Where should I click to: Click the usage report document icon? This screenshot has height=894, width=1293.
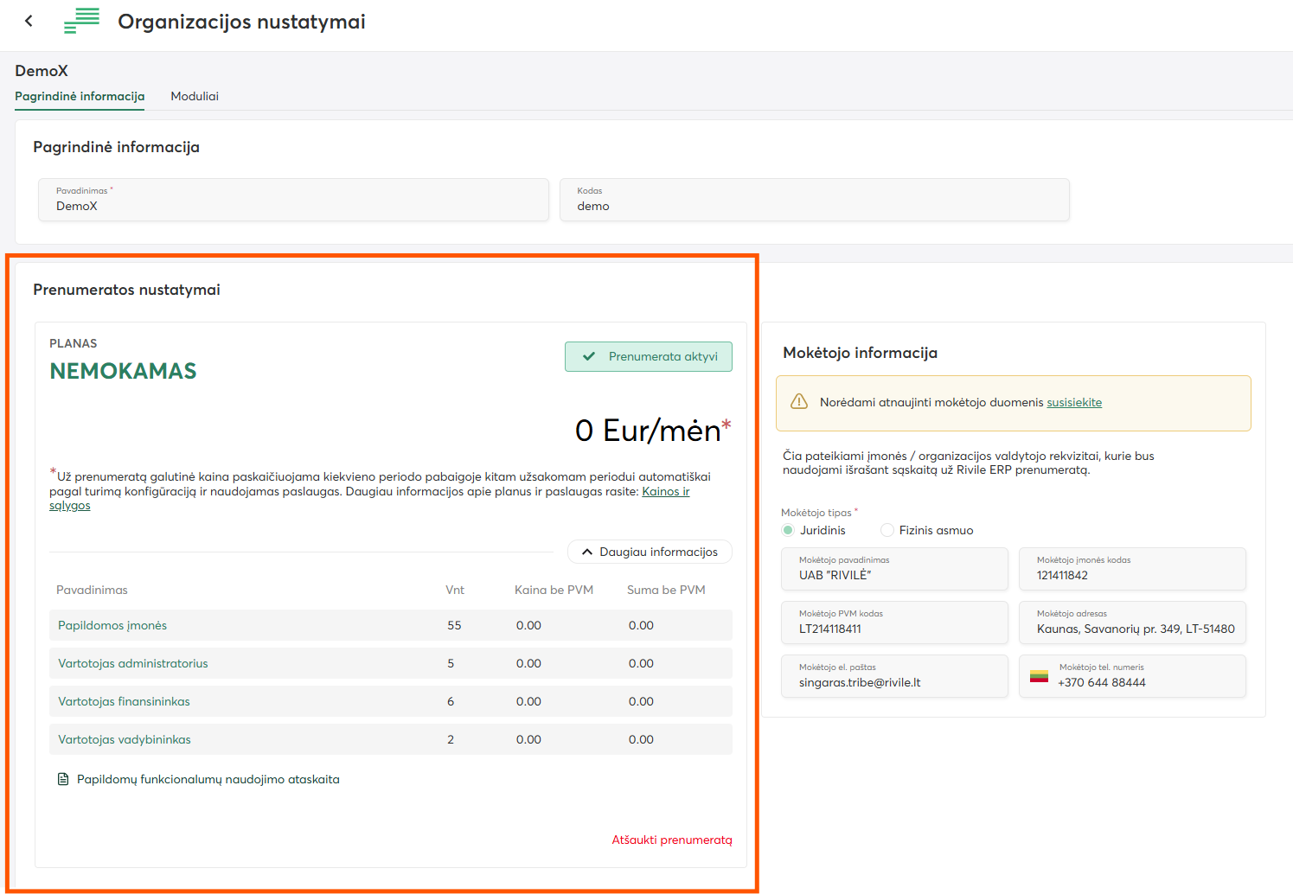(x=63, y=779)
